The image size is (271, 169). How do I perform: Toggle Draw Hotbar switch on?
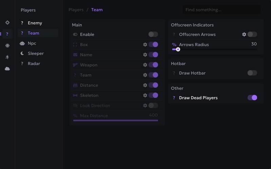pos(252,73)
